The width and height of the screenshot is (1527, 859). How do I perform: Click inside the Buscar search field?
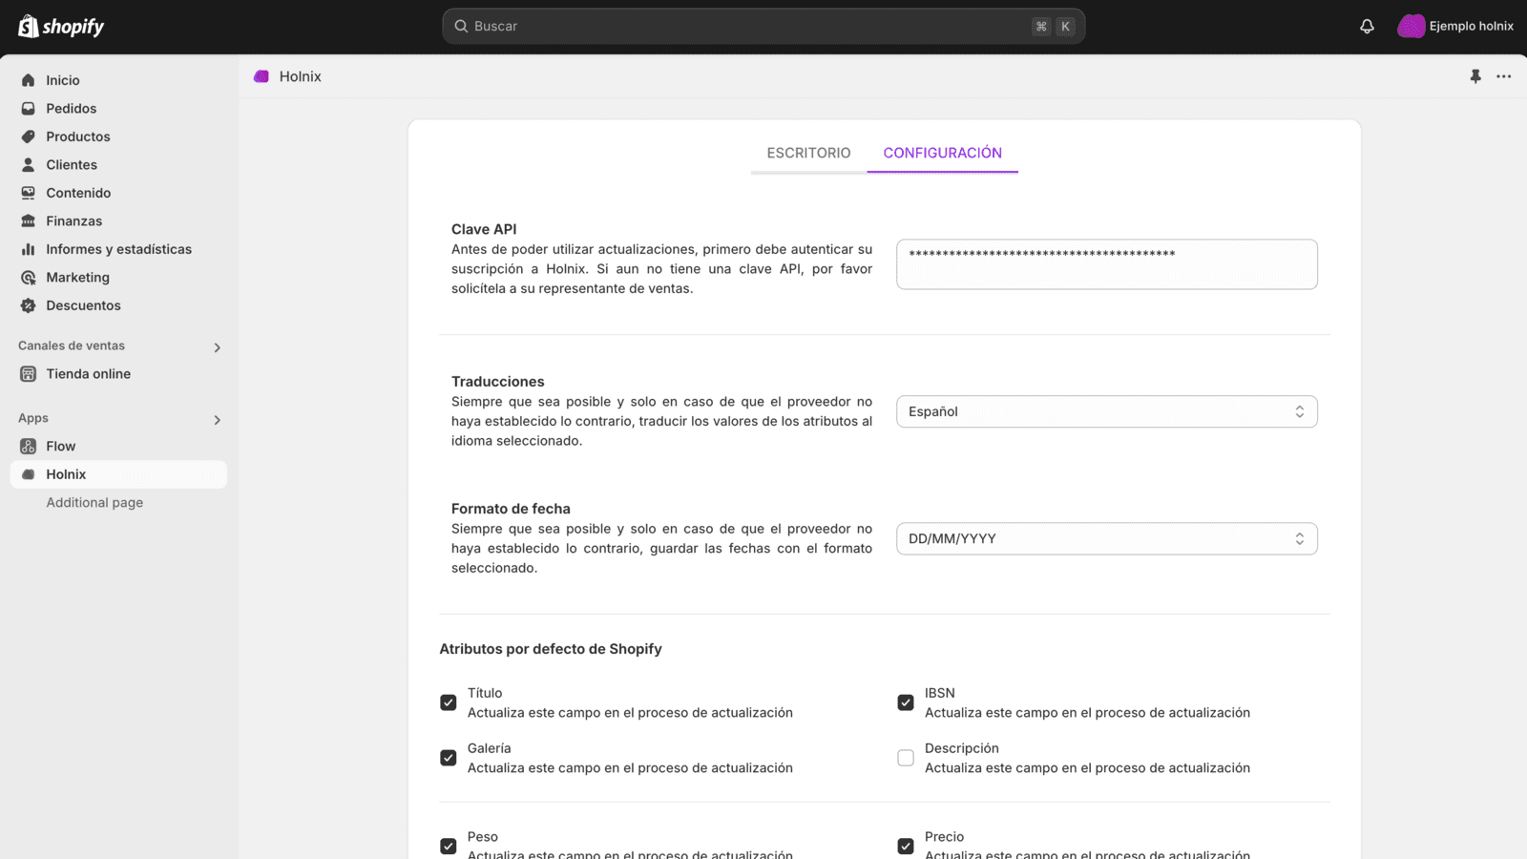tap(763, 26)
